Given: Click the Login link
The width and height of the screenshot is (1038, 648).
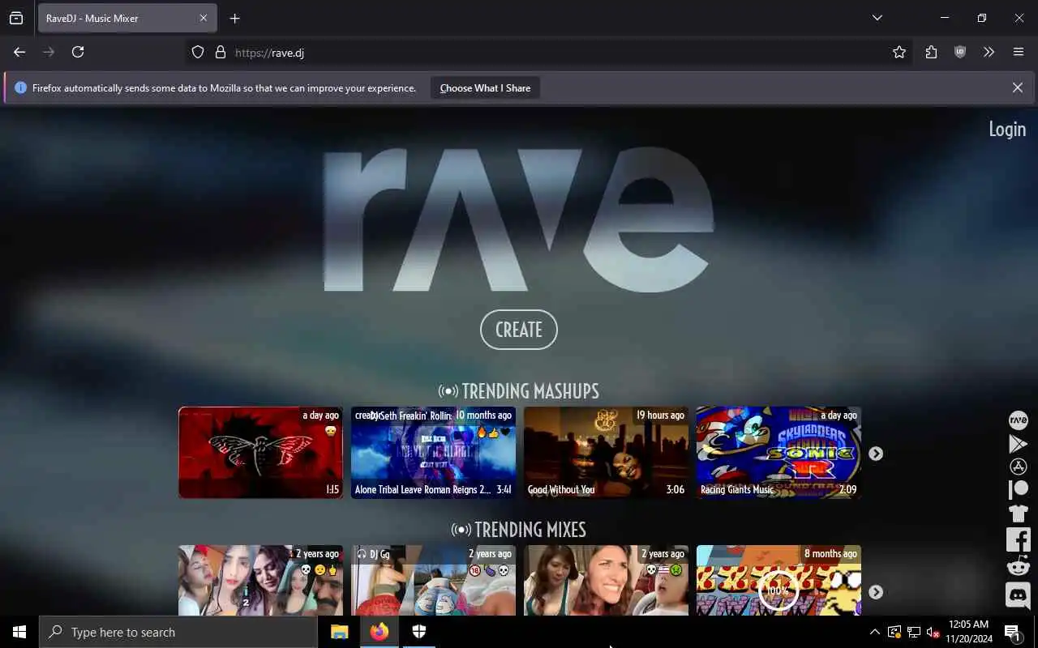Looking at the screenshot, I should (1007, 129).
